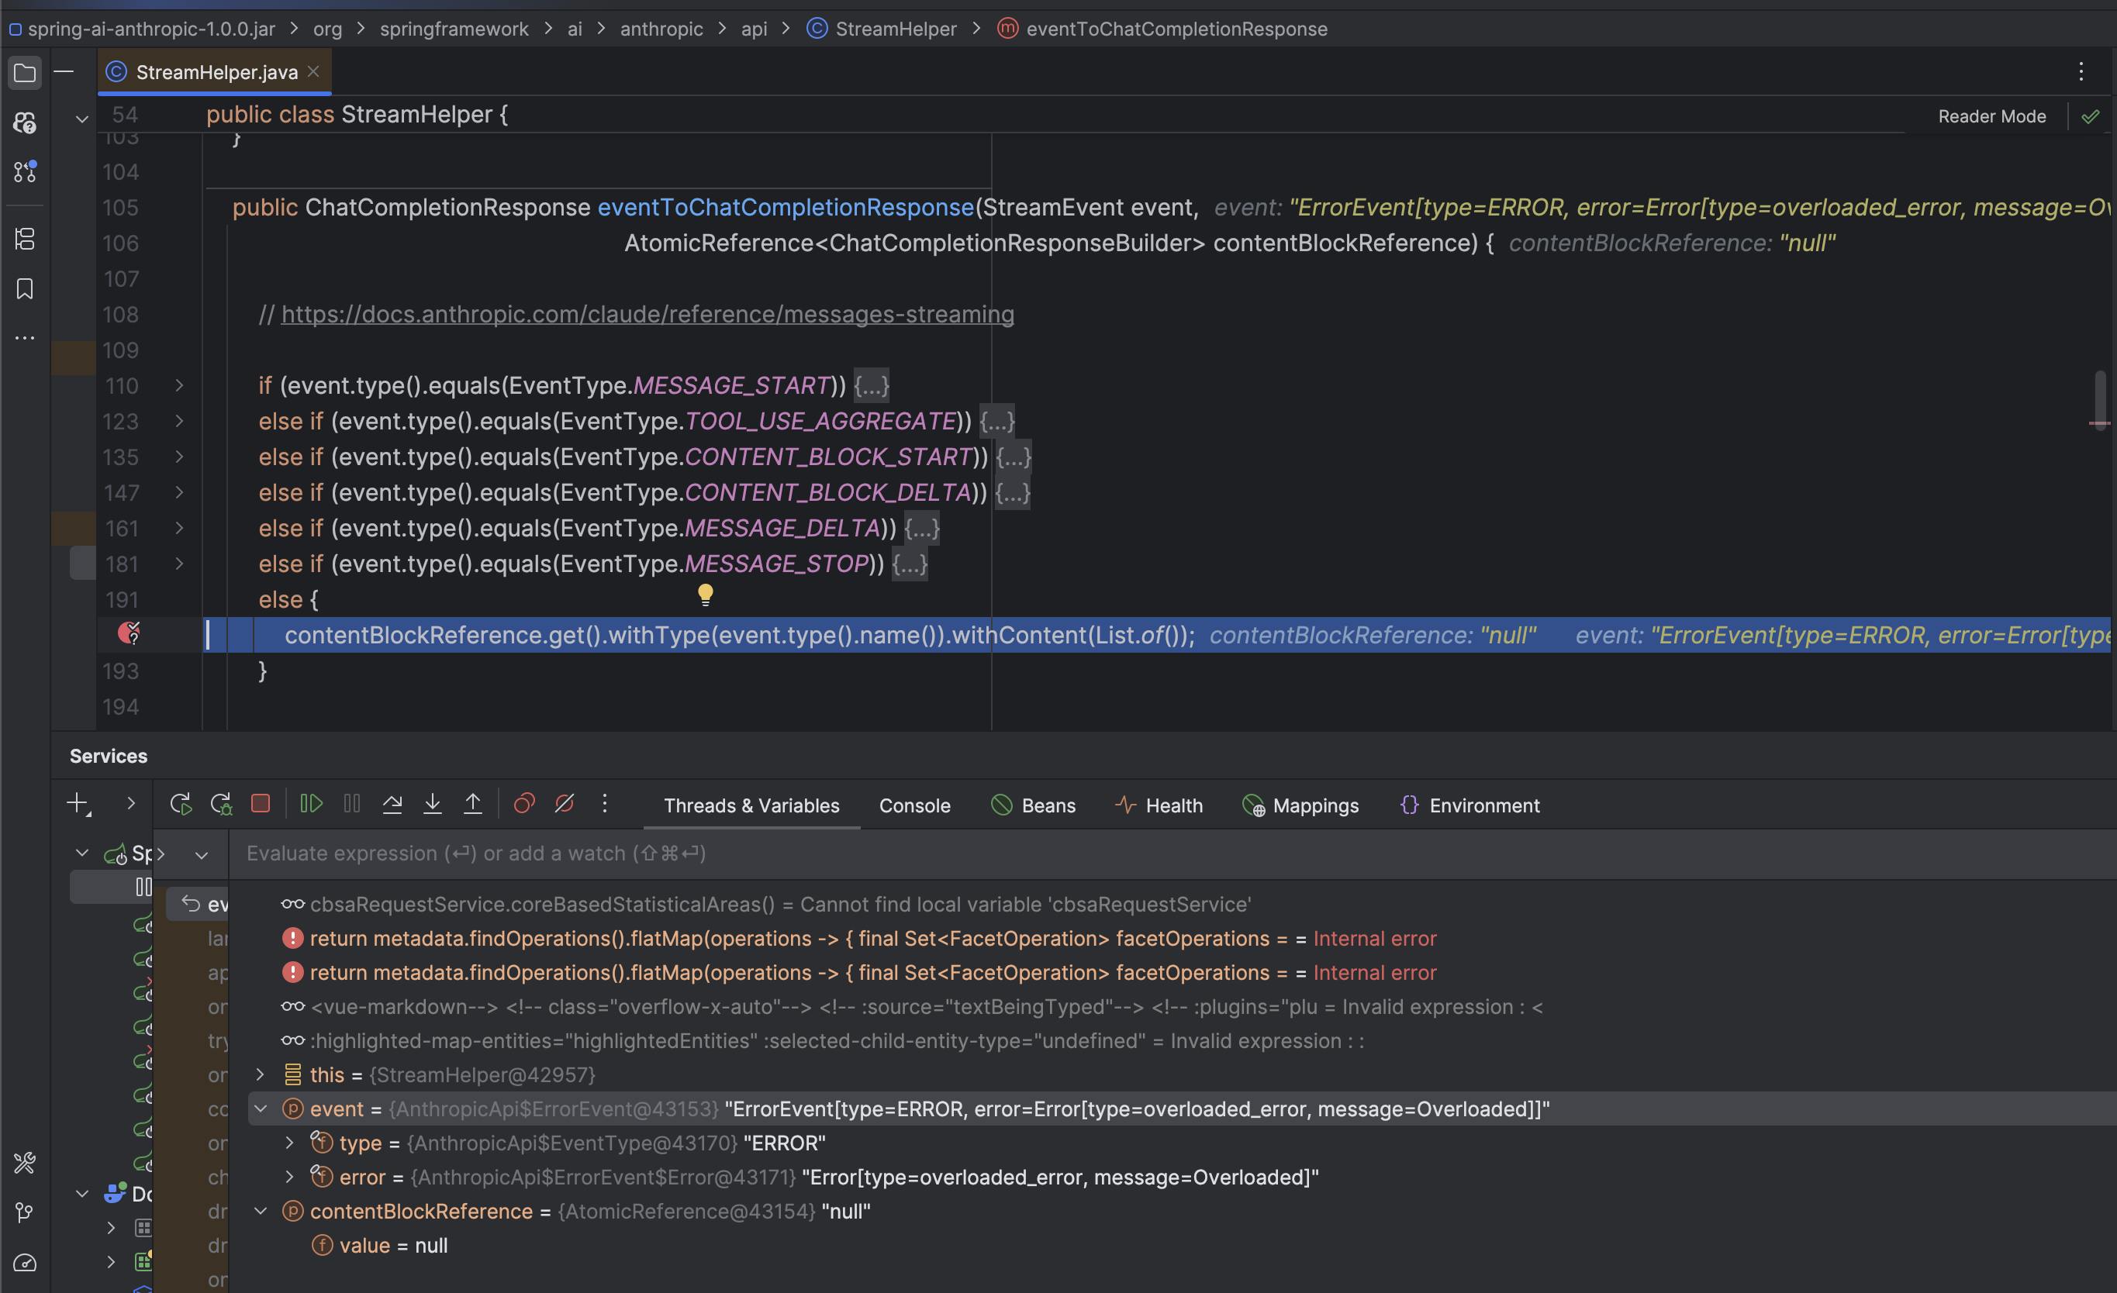Unfold the MESSAGE_STOP block
Screen dimensions: 2117x1293
pyautogui.click(x=178, y=564)
